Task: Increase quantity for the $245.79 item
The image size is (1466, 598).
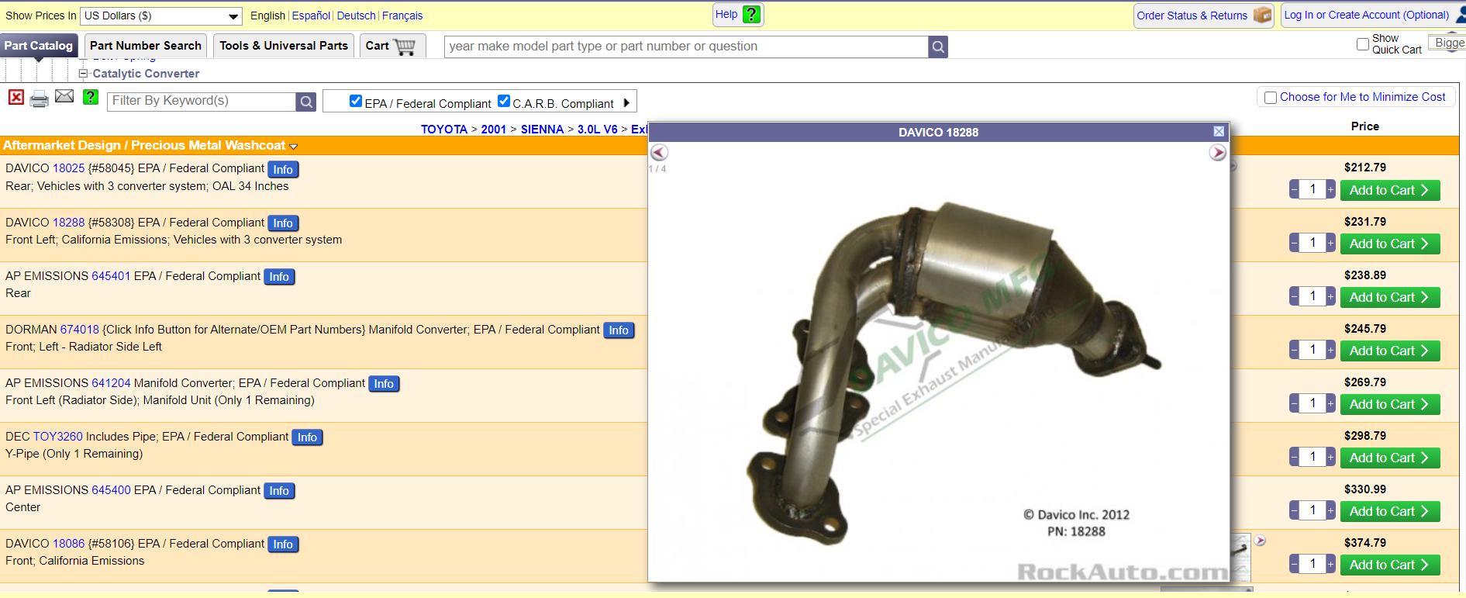Action: coord(1330,350)
